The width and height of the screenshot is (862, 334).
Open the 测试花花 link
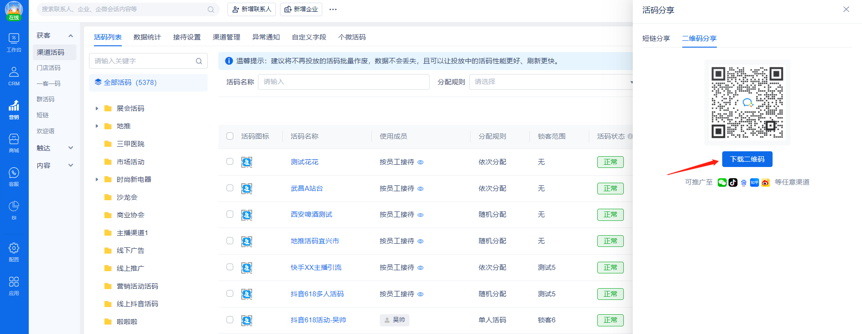tap(305, 162)
